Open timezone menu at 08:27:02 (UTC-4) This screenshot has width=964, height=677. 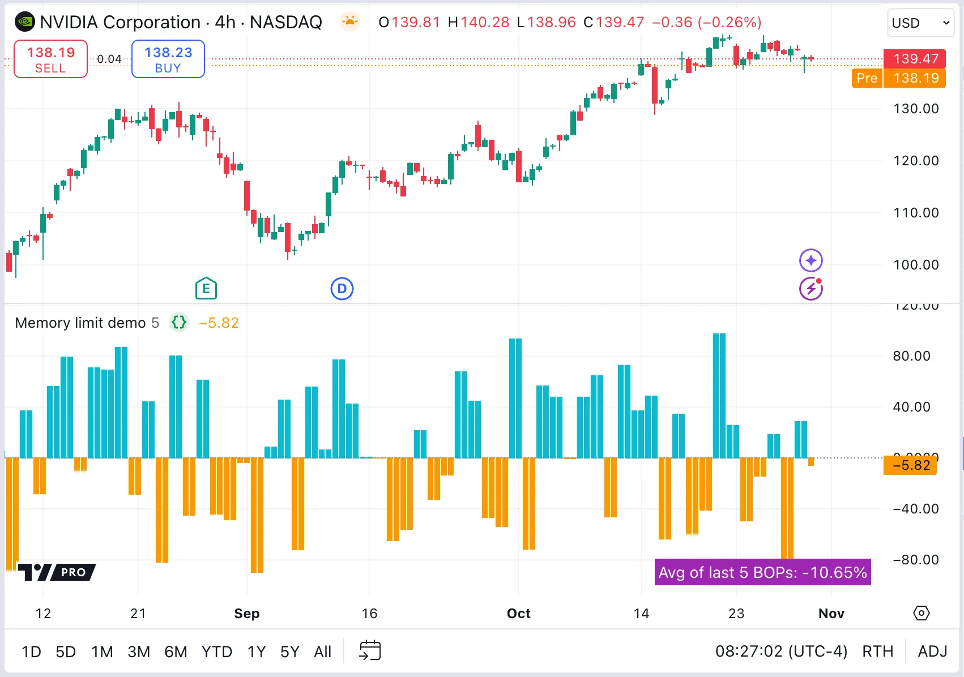pos(781,652)
